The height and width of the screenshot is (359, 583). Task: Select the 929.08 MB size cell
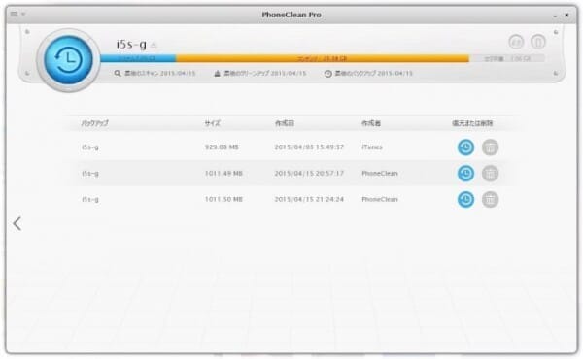pyautogui.click(x=222, y=147)
